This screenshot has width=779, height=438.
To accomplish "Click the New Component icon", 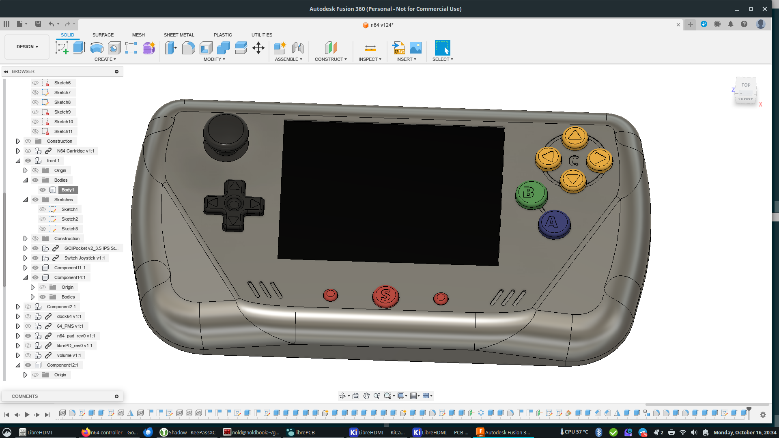I will 280,48.
